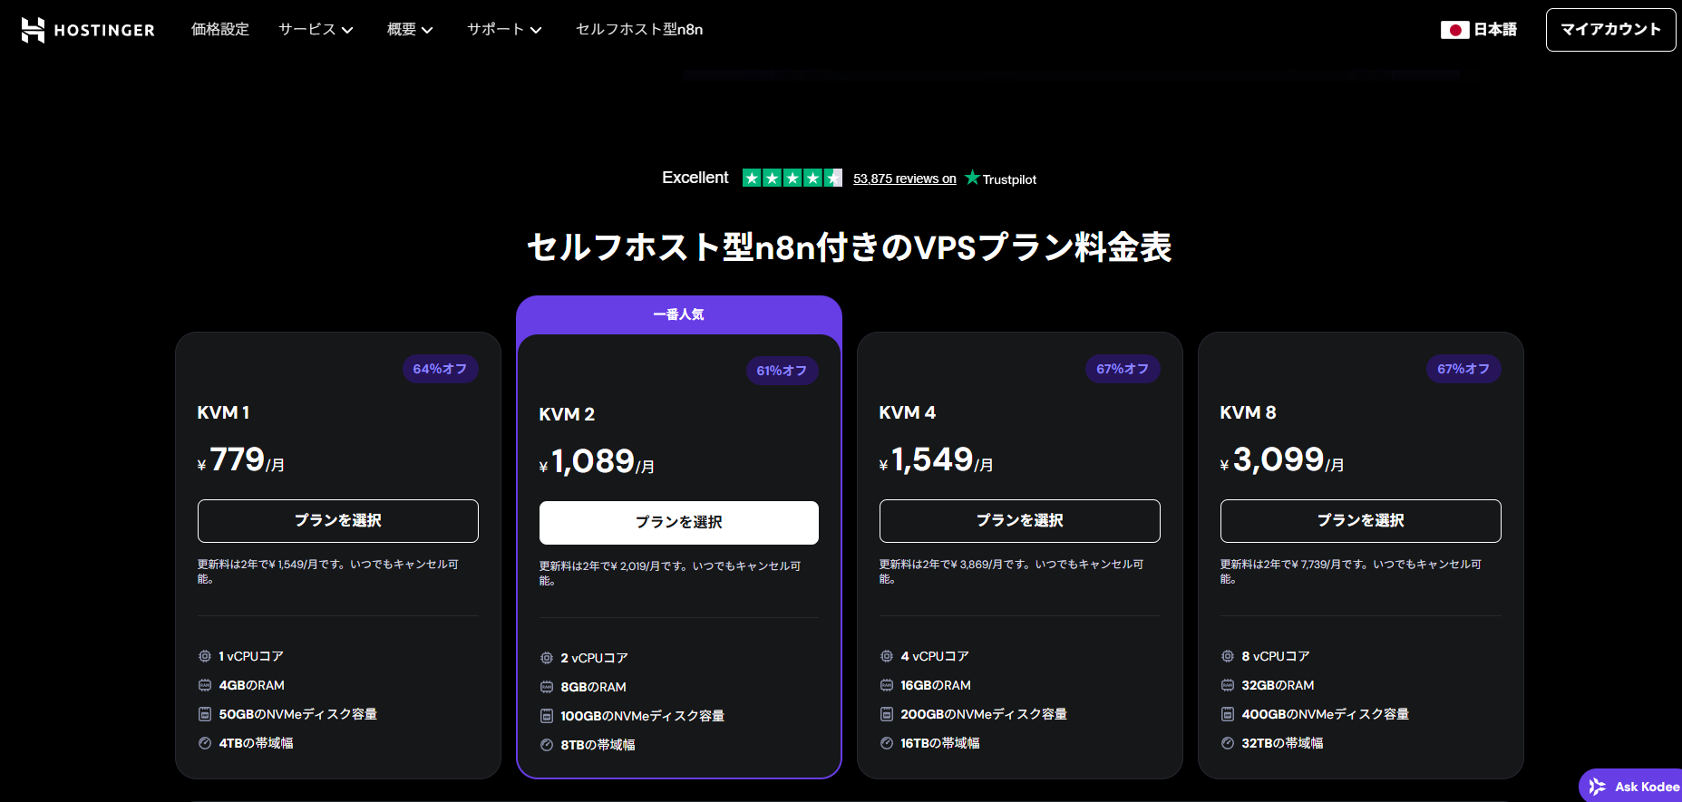The image size is (1682, 802).
Task: Open セルフホスト型n8n in the navigation
Action: (639, 30)
